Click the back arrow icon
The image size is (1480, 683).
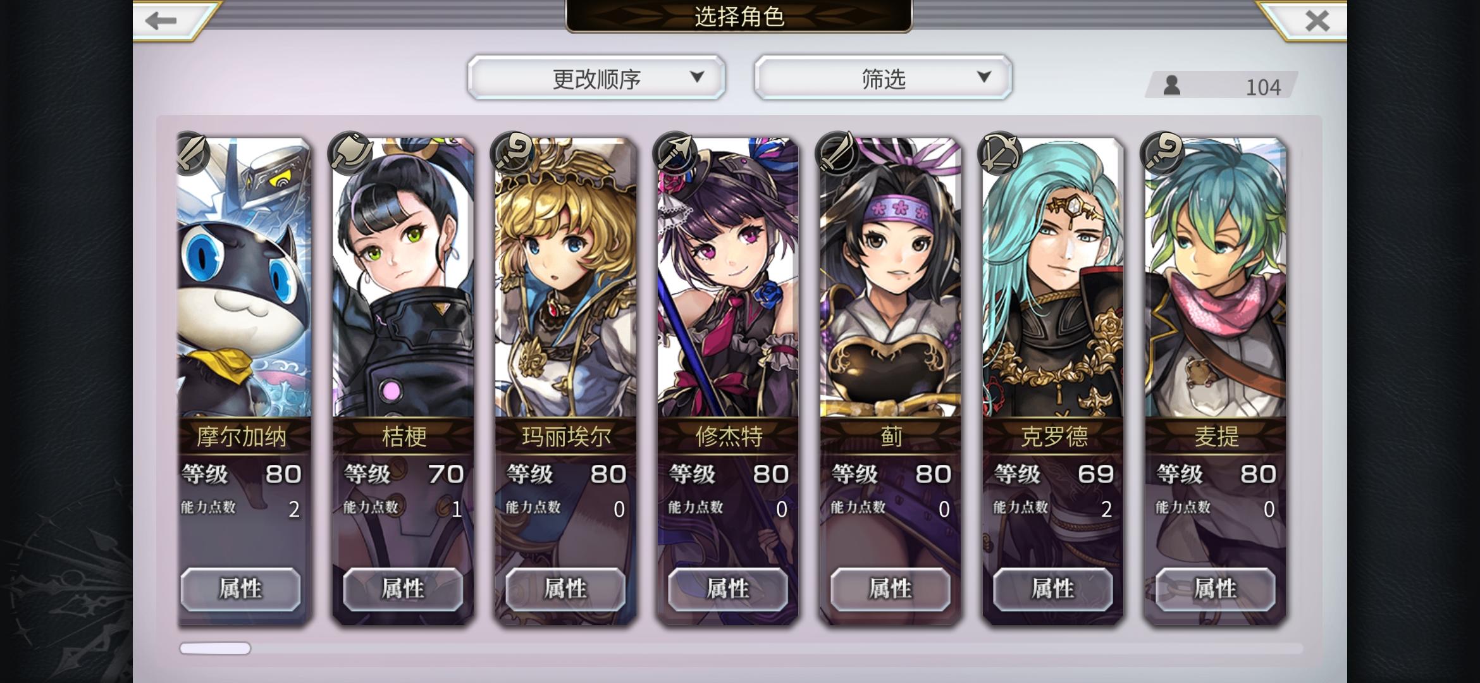tap(161, 21)
